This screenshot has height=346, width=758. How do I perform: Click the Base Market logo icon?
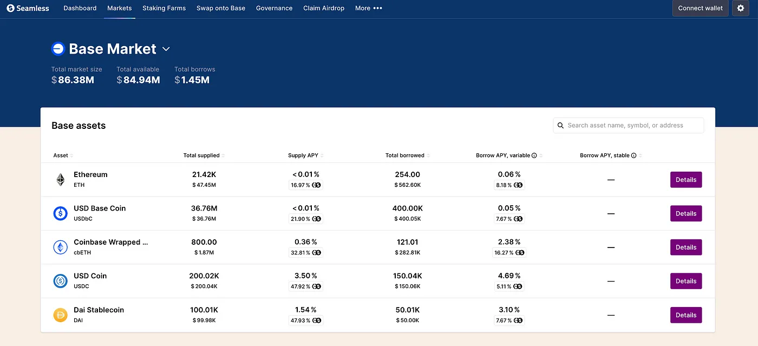coord(58,49)
